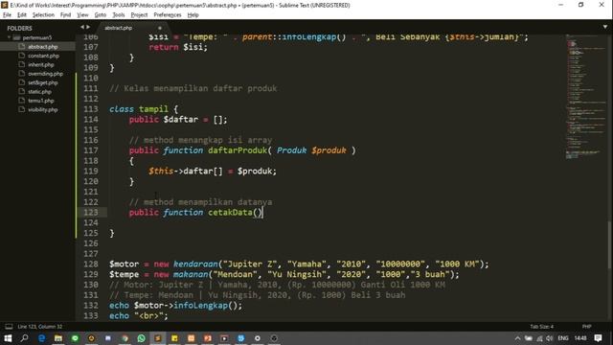Open the Project menu
This screenshot has height=345, width=613.
pyautogui.click(x=139, y=15)
